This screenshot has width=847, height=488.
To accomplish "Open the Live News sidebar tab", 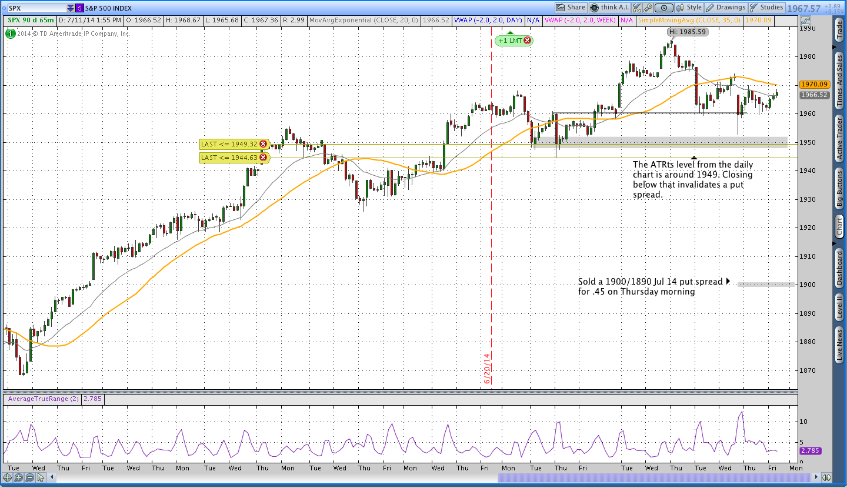I will [x=839, y=346].
